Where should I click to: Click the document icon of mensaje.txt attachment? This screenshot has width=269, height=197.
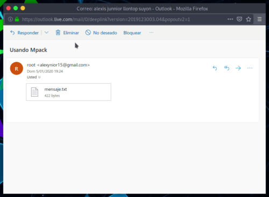point(34,92)
